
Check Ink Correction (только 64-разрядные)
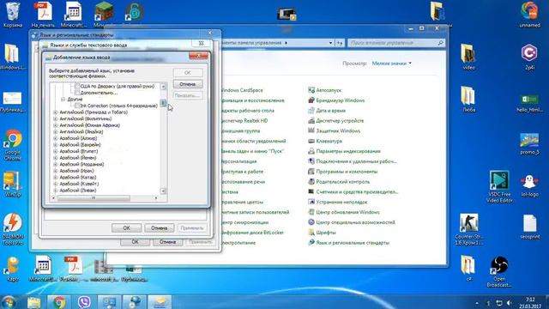point(77,106)
